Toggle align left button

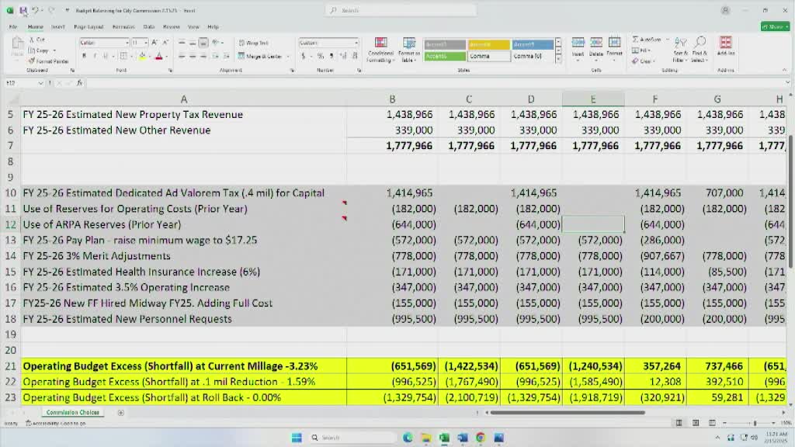pyautogui.click(x=182, y=56)
